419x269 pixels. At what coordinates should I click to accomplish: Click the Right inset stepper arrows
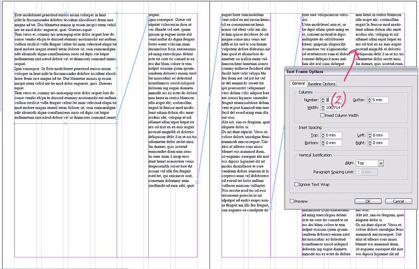pyautogui.click(x=370, y=143)
